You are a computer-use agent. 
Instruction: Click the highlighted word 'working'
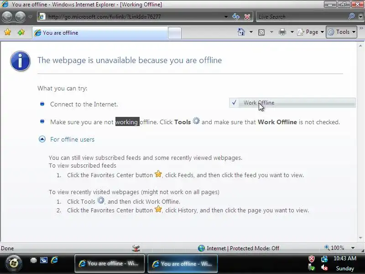coord(127,121)
